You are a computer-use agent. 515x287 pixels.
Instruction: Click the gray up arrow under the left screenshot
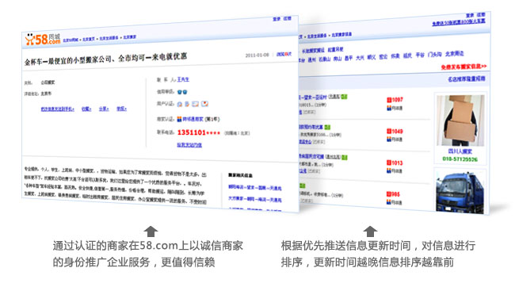coord(151,232)
